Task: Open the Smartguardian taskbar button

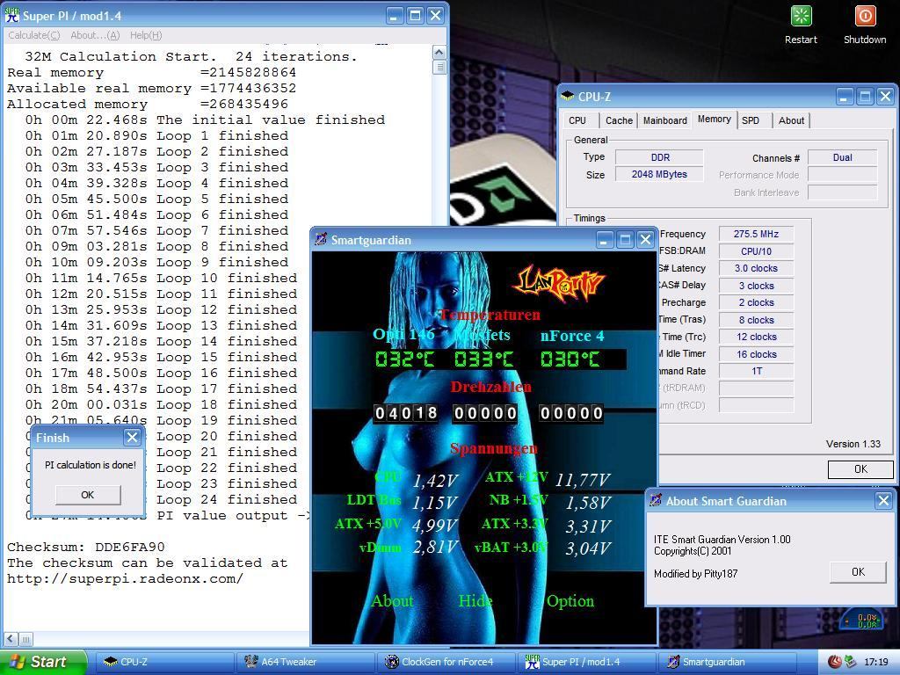Action: (x=729, y=662)
